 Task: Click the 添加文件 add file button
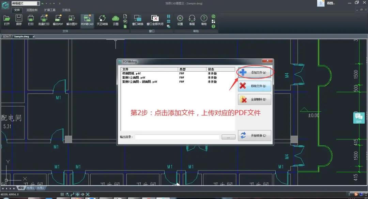(254, 72)
